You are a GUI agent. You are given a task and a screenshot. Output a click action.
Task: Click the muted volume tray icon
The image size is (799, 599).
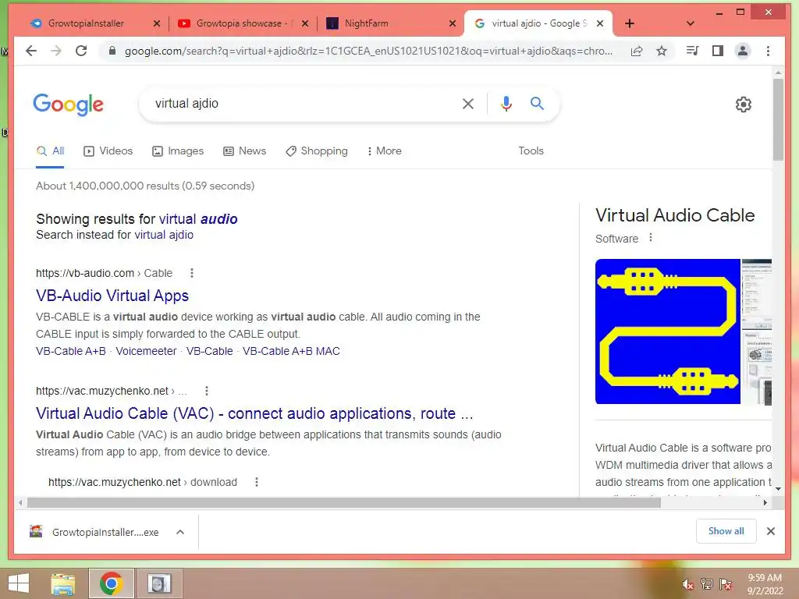click(687, 584)
